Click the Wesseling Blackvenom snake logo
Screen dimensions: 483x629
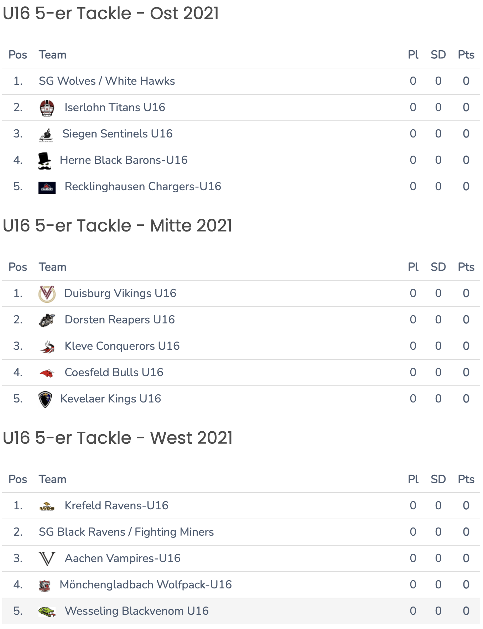[x=47, y=612]
